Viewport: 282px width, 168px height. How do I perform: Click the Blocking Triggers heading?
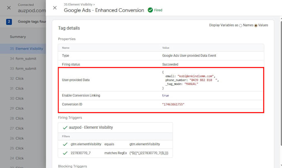pos(73,166)
